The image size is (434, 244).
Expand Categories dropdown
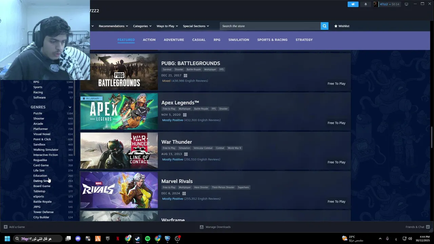coord(142,26)
